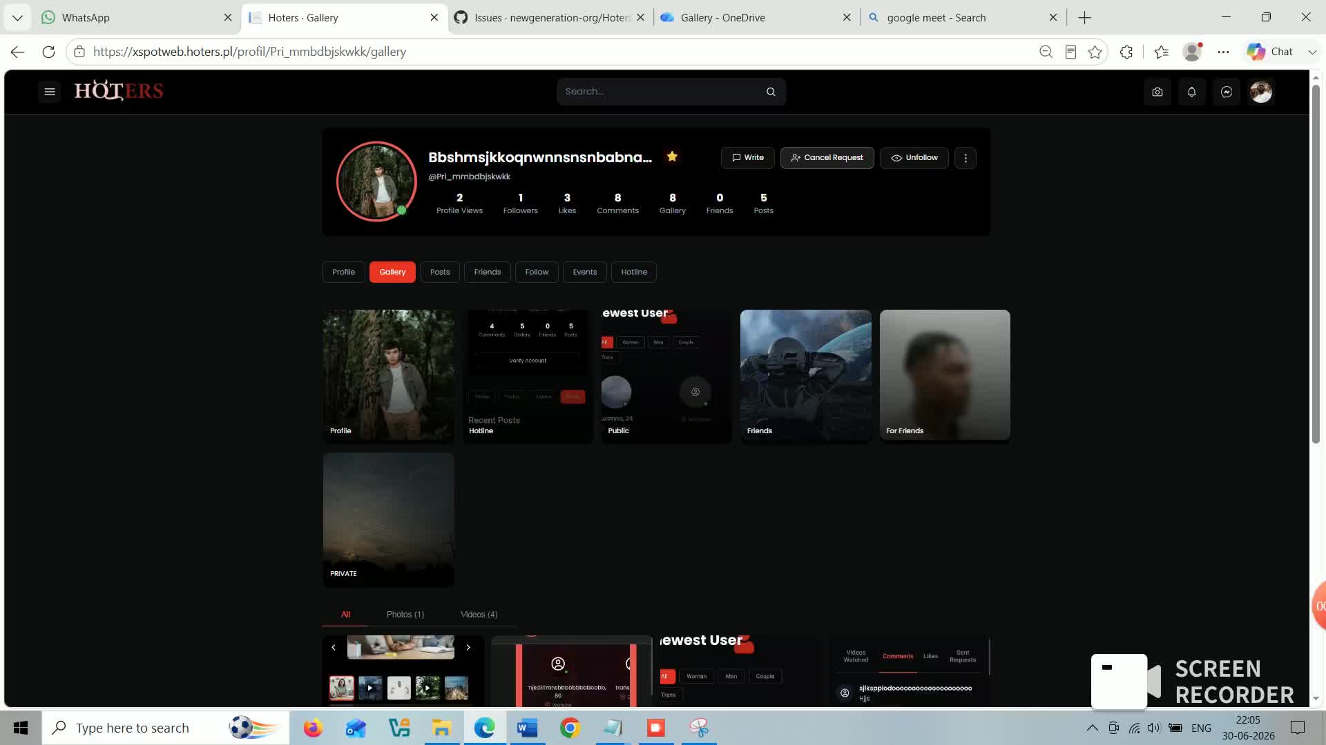
Task: Switch to the WhatsApp browser tab
Action: pos(137,18)
